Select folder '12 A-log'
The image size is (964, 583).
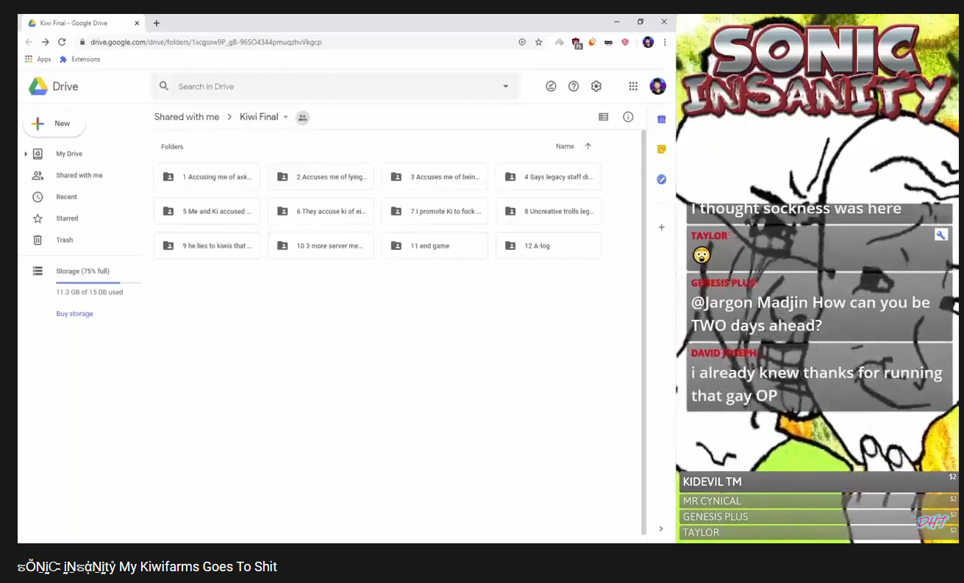[549, 246]
